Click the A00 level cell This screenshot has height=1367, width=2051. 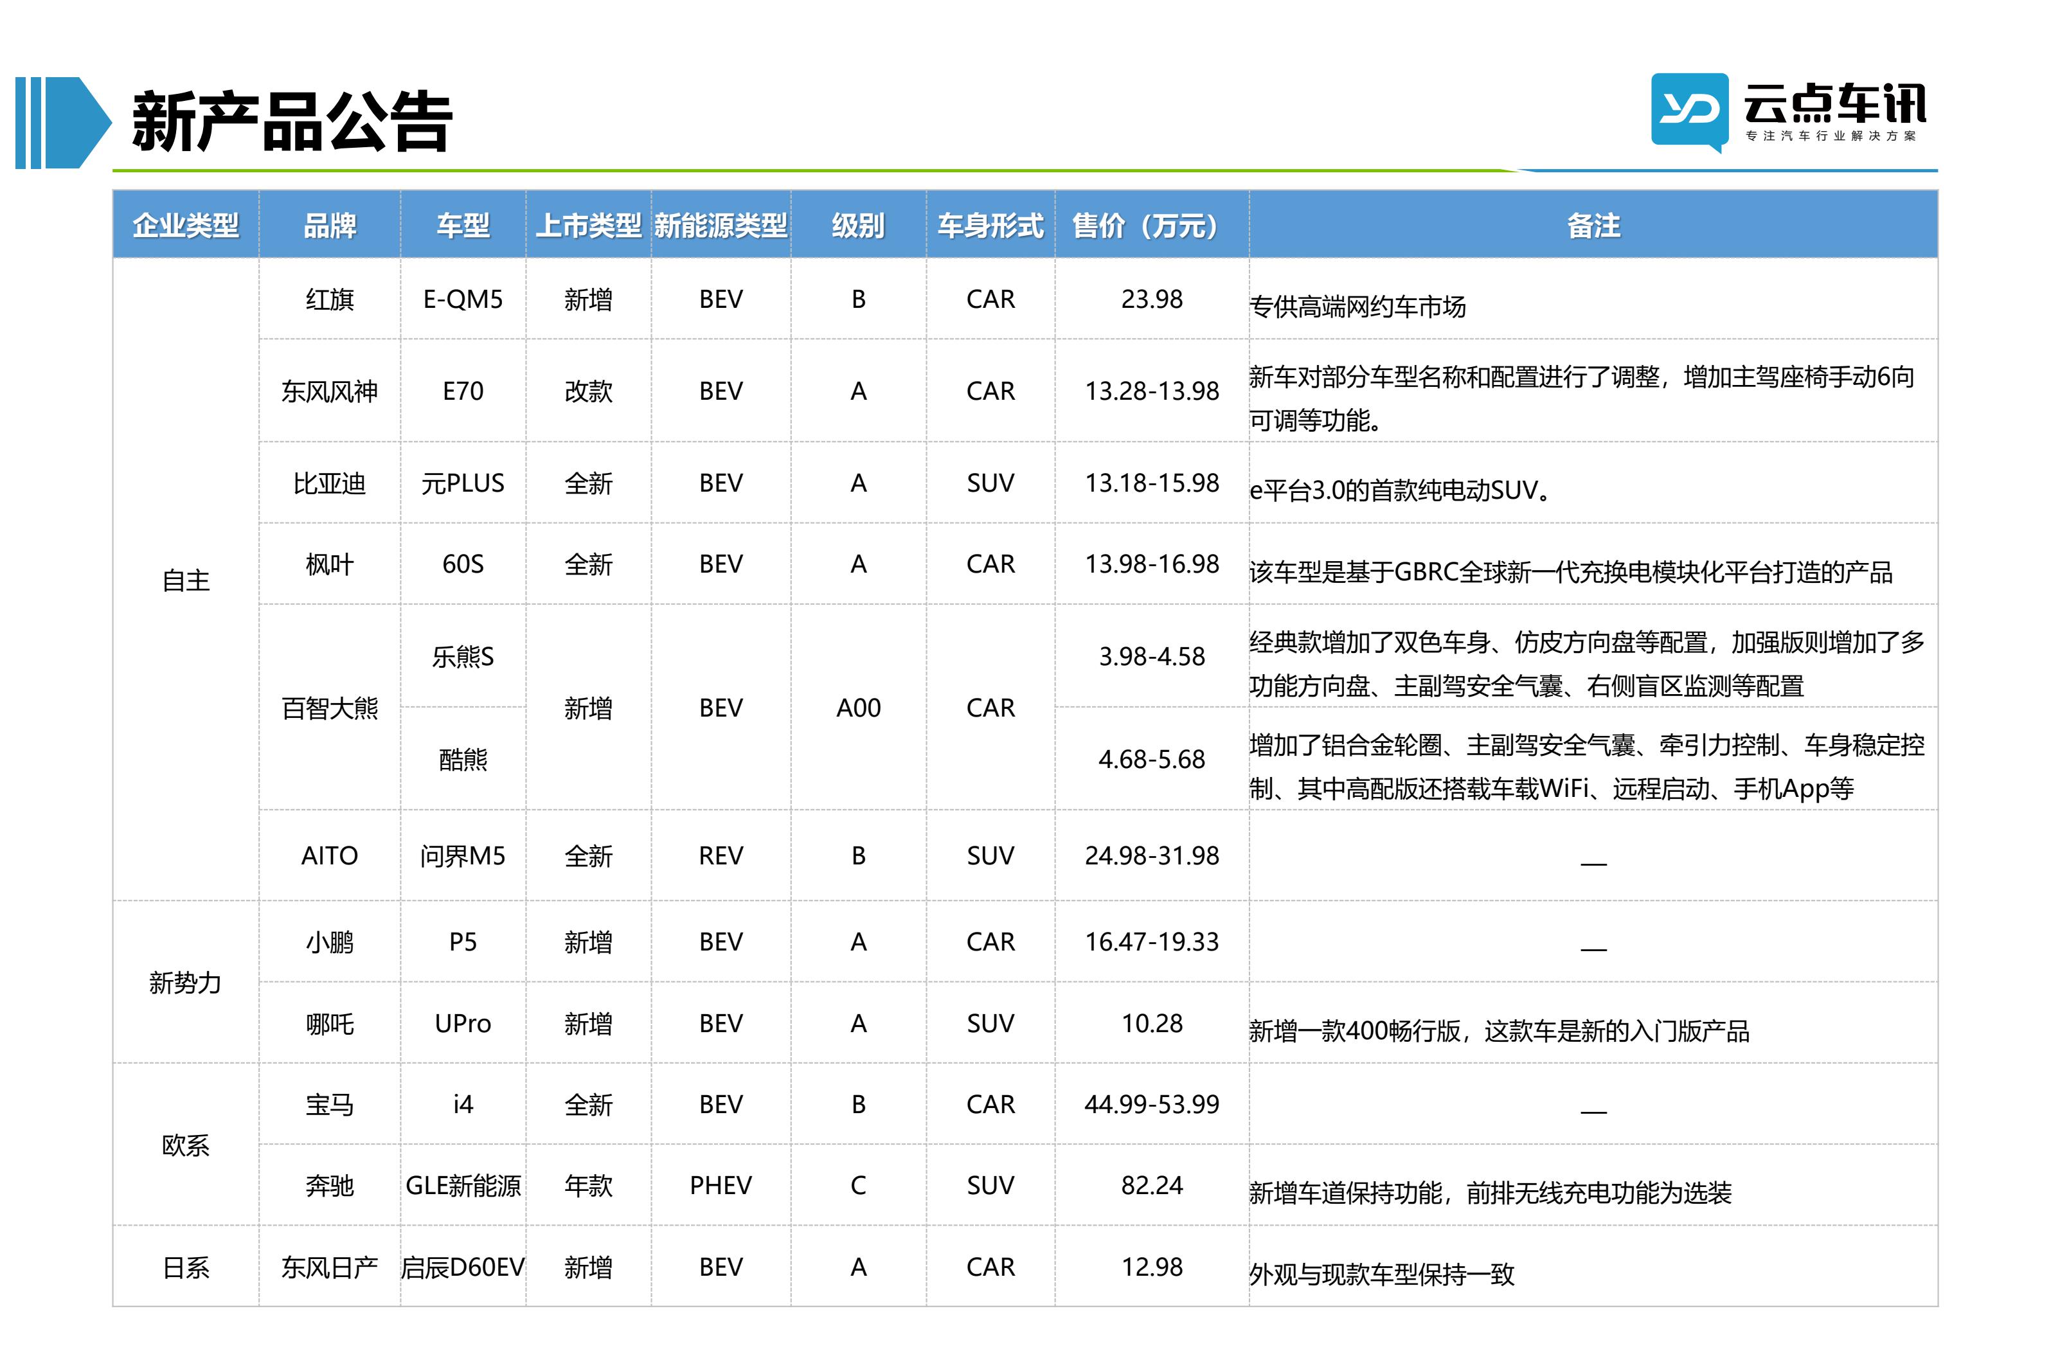[859, 708]
